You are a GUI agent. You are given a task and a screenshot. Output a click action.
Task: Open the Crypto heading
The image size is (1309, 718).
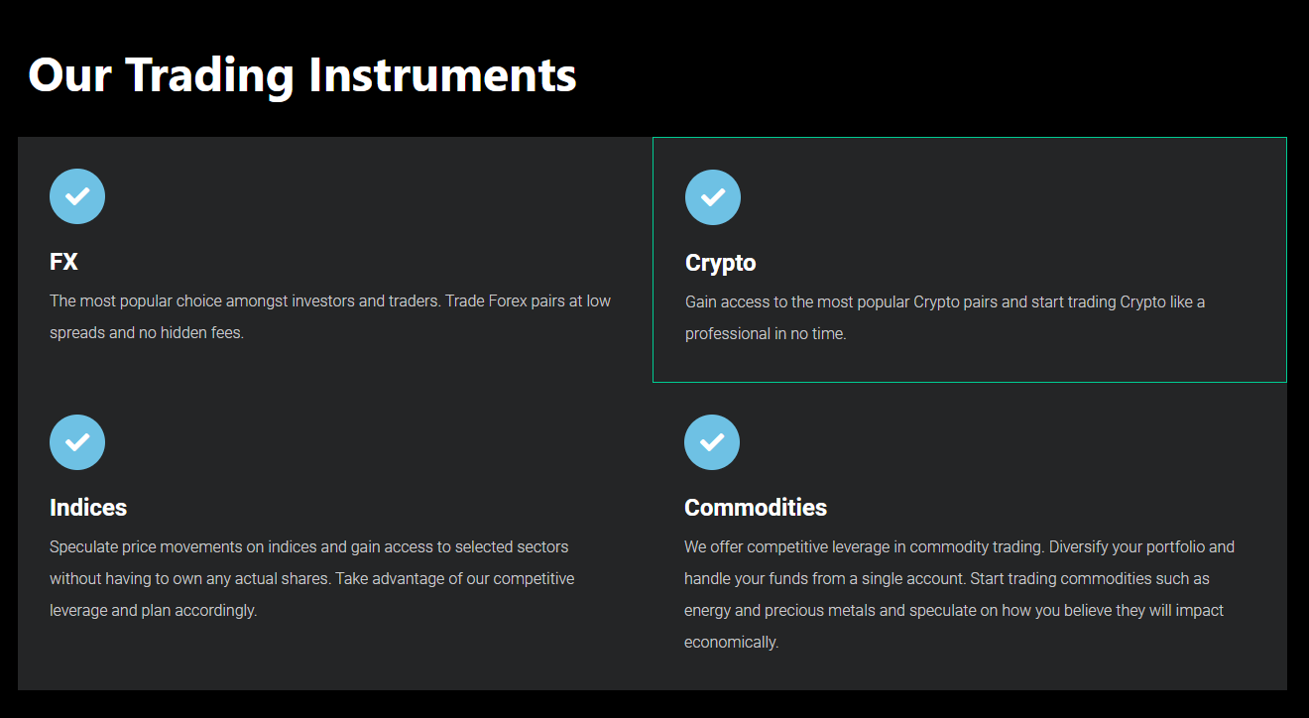721,264
